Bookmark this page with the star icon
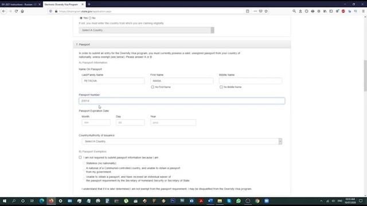Viewport: 367px width, 206px height. point(266,11)
